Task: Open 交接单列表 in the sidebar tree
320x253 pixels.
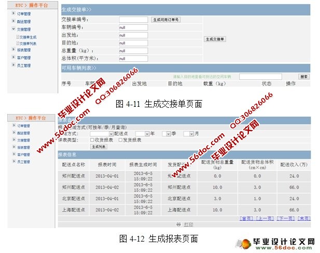Action: [x=29, y=44]
